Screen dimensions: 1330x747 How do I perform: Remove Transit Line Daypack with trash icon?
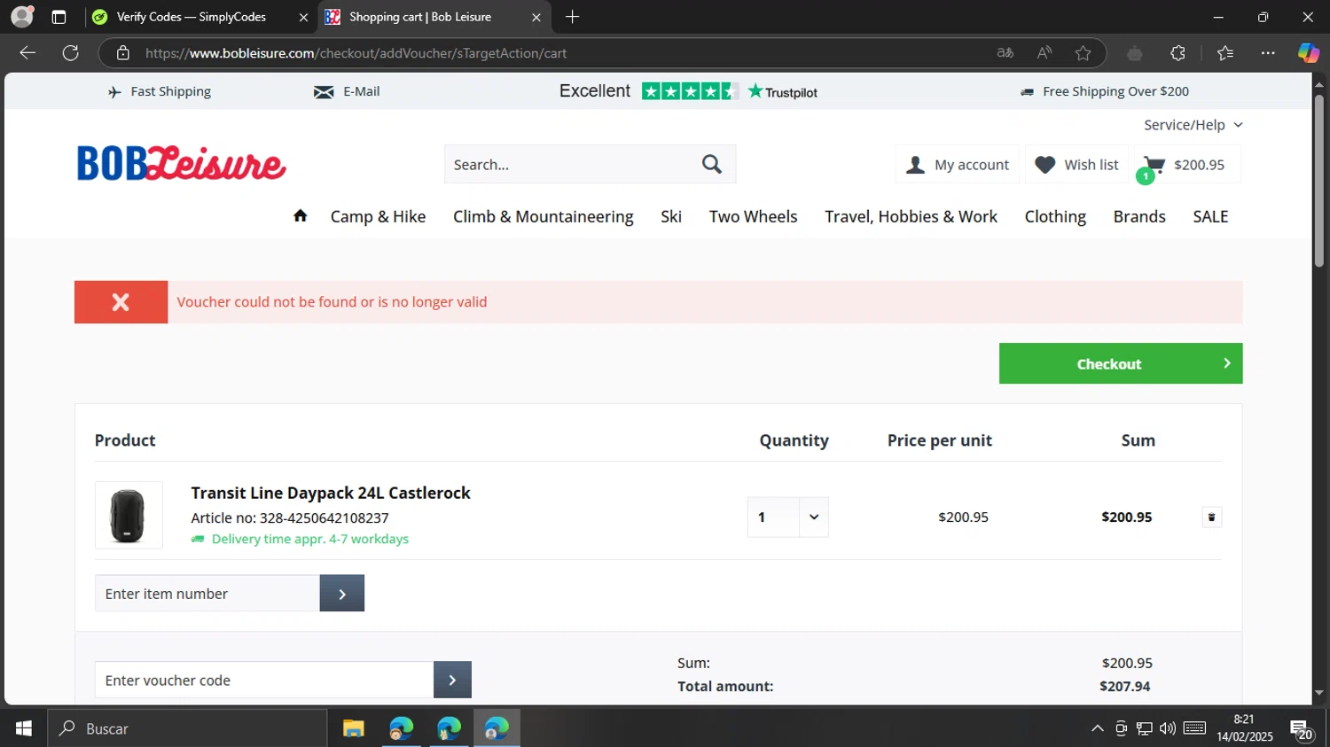1211,517
